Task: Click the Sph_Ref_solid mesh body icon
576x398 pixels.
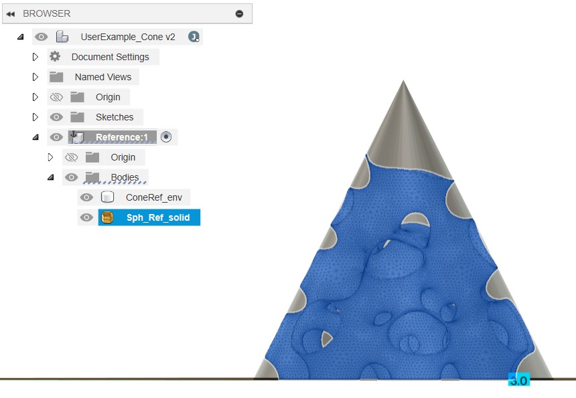Action: click(x=107, y=217)
